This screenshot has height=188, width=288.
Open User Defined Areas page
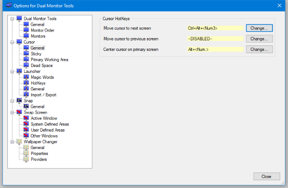(47, 130)
